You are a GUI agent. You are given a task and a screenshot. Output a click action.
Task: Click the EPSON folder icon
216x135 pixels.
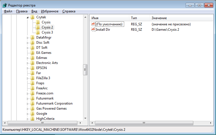[33, 68]
